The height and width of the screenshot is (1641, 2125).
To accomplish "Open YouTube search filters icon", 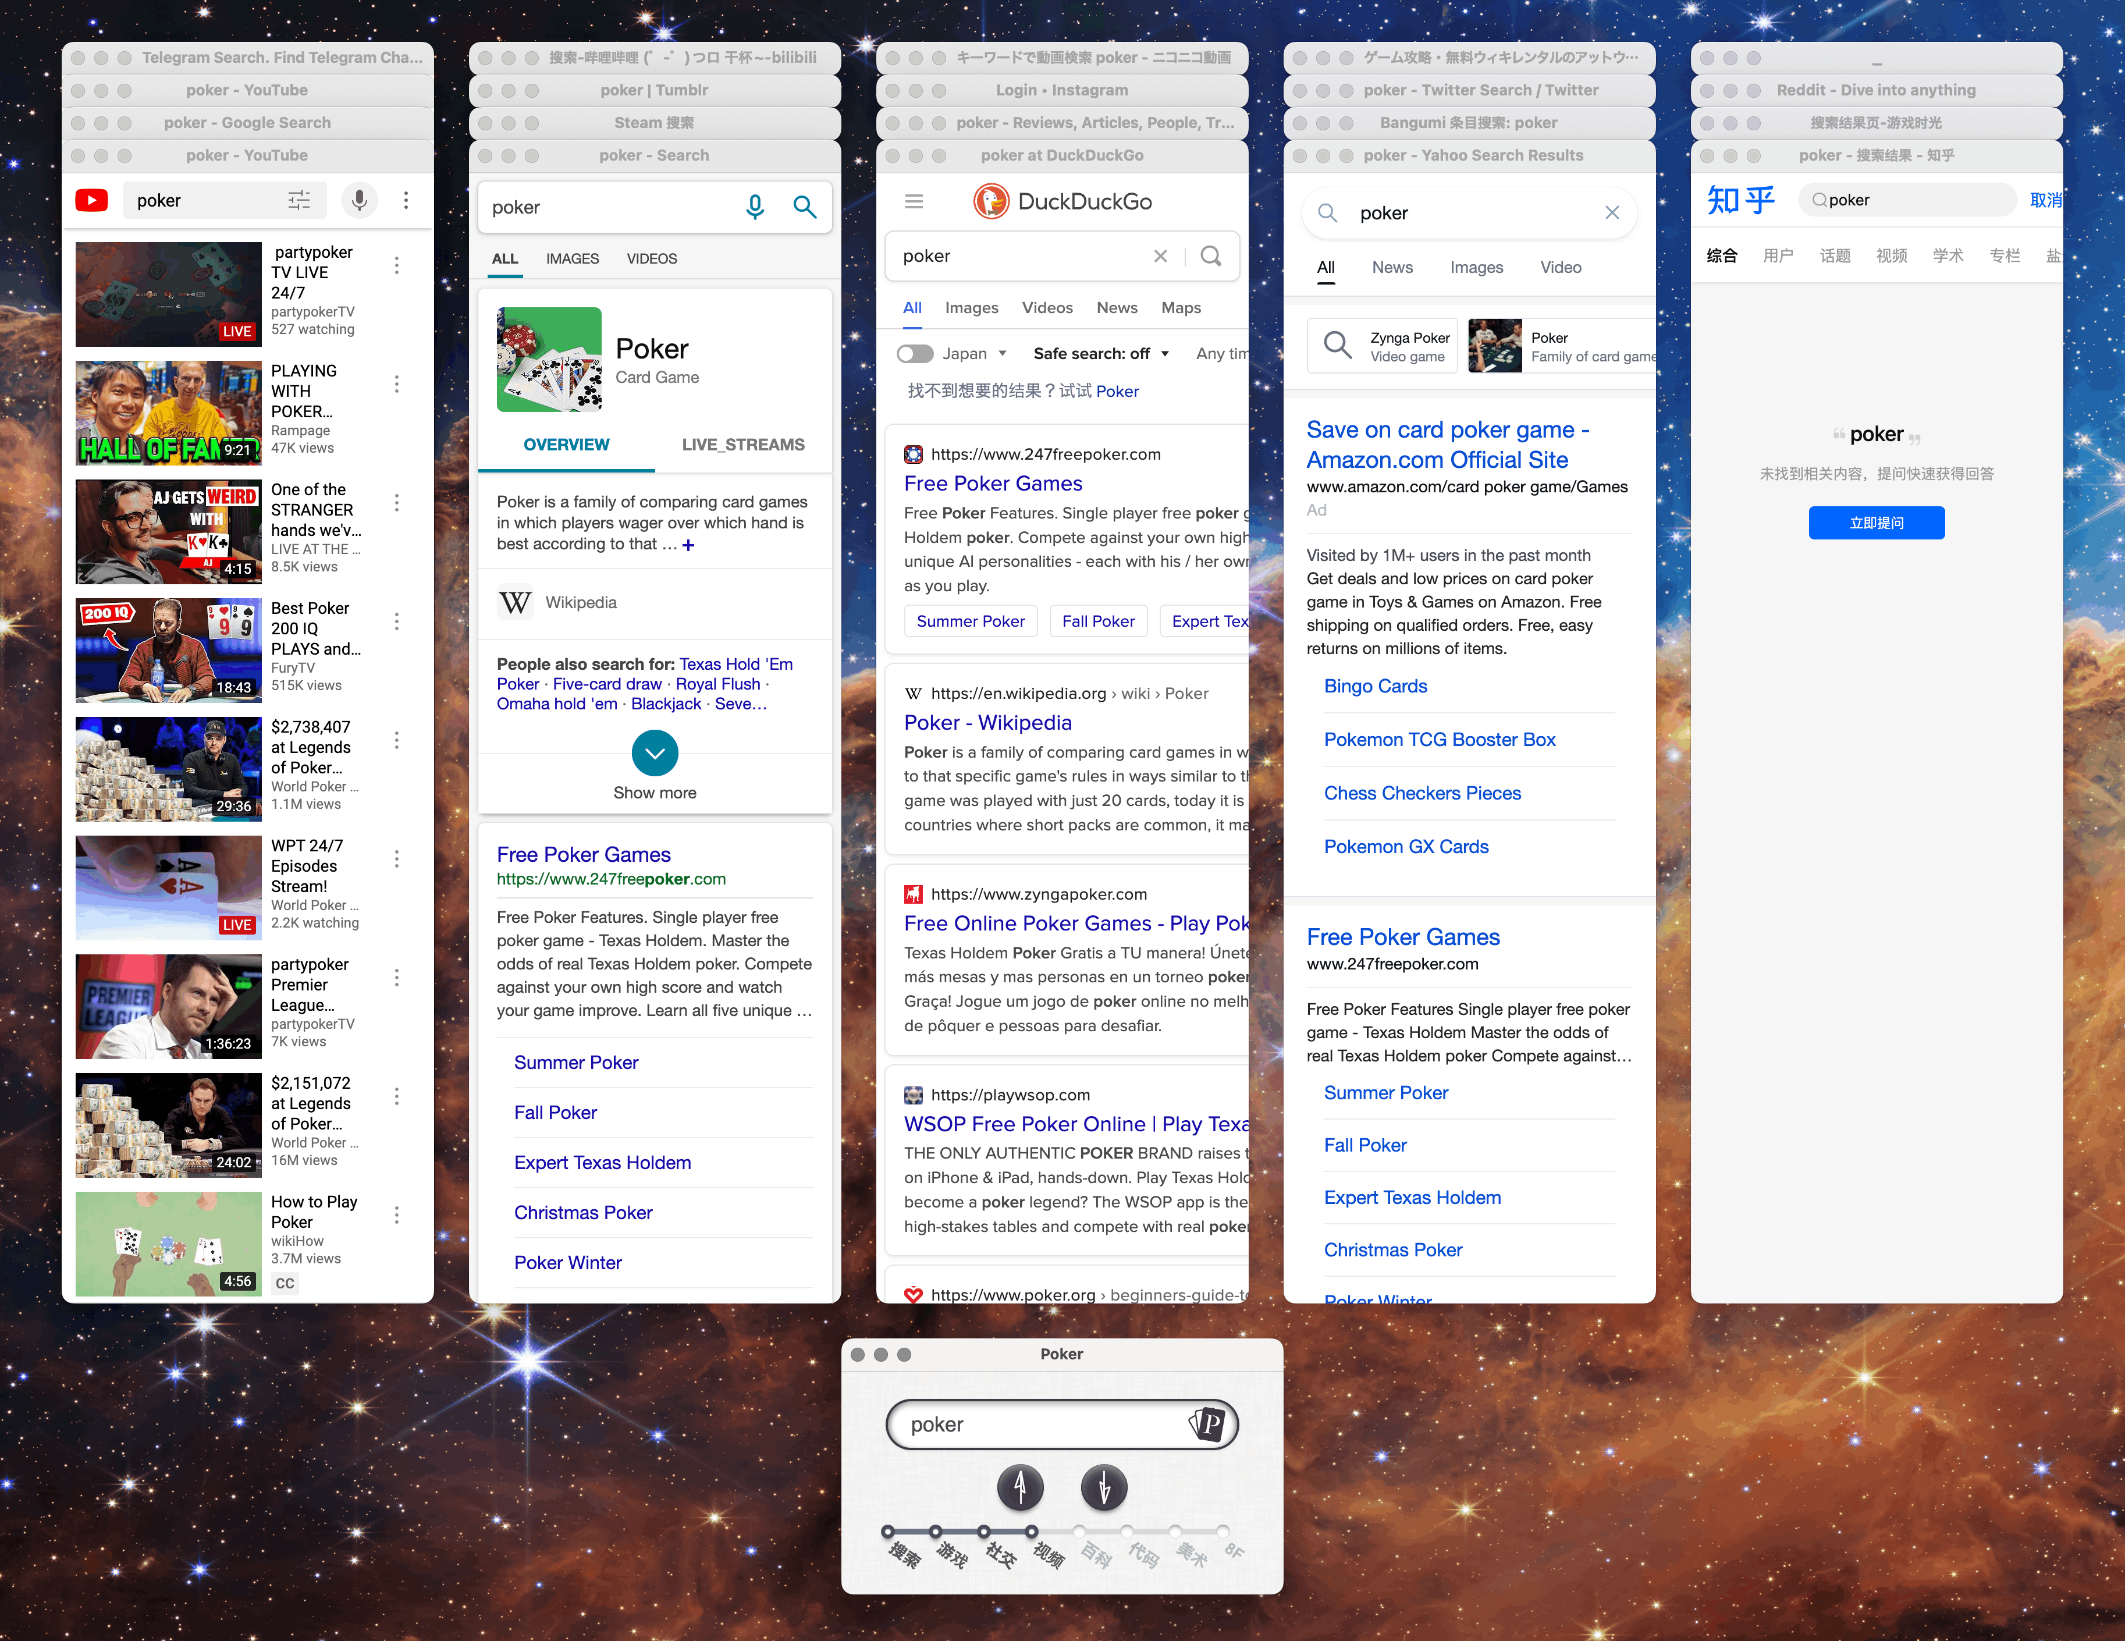I will (299, 201).
